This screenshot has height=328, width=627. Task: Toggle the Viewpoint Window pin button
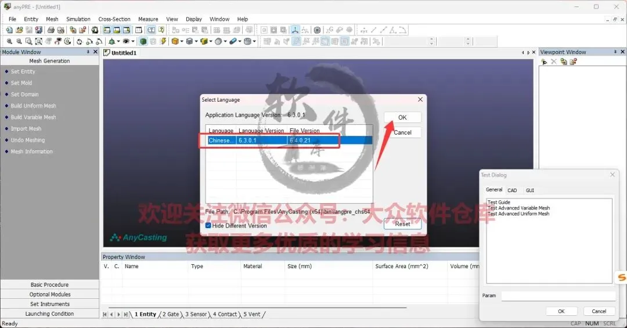tap(615, 52)
